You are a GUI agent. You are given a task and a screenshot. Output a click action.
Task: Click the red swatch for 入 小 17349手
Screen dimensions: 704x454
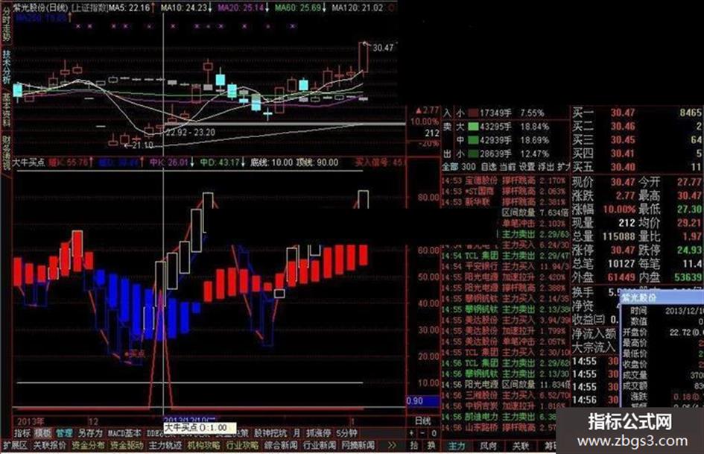coord(473,113)
